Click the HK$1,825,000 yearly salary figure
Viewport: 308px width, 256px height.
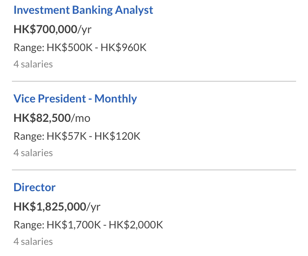(x=50, y=206)
